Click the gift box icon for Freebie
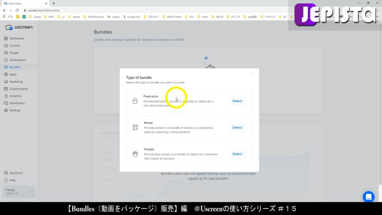 [x=135, y=154]
